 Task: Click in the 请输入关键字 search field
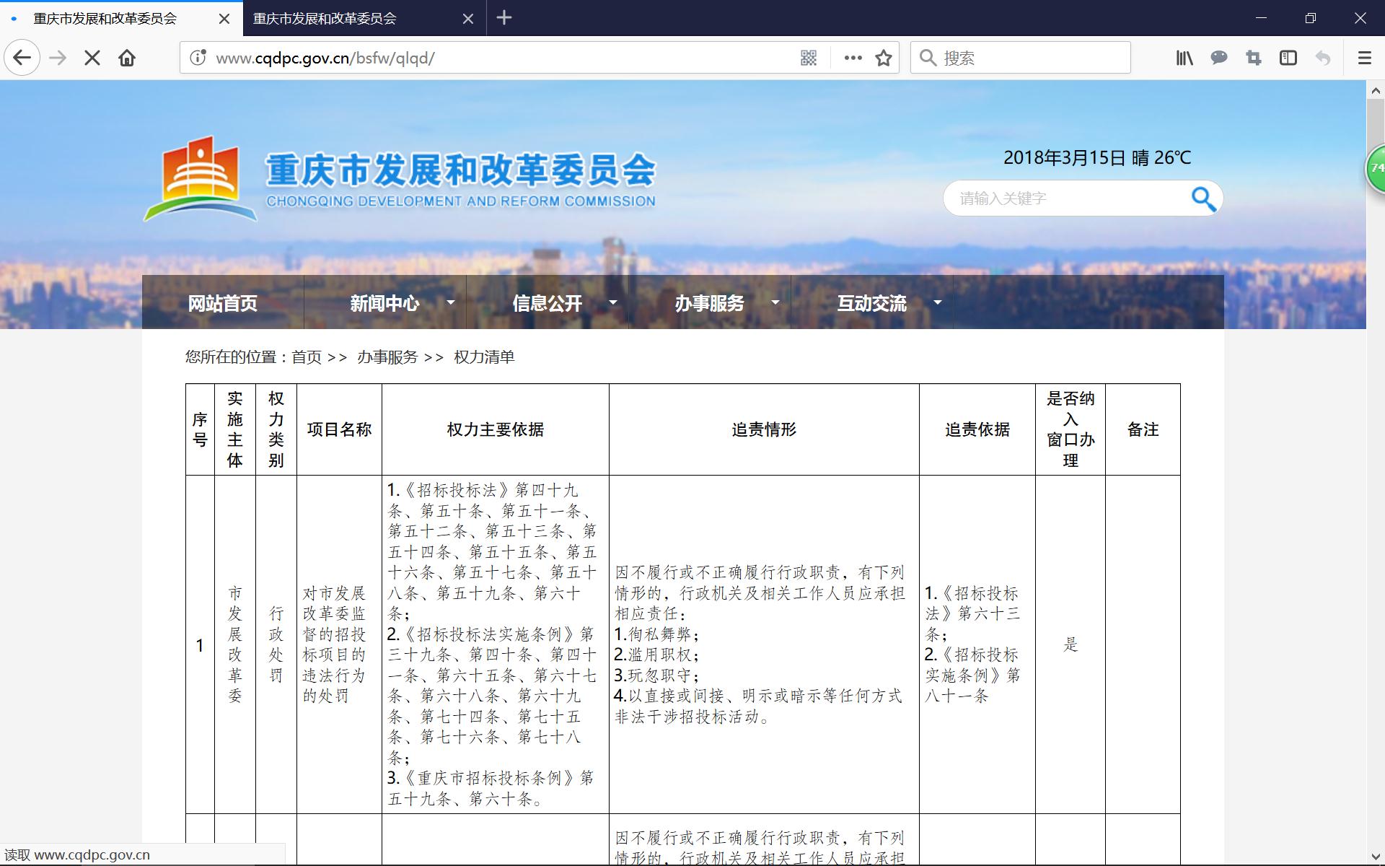click(x=1060, y=198)
